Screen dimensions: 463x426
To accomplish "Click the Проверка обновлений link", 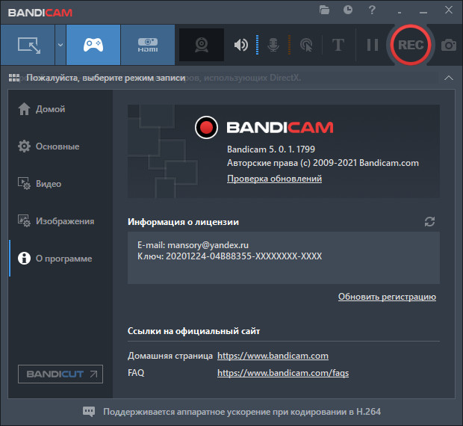I will (x=274, y=179).
